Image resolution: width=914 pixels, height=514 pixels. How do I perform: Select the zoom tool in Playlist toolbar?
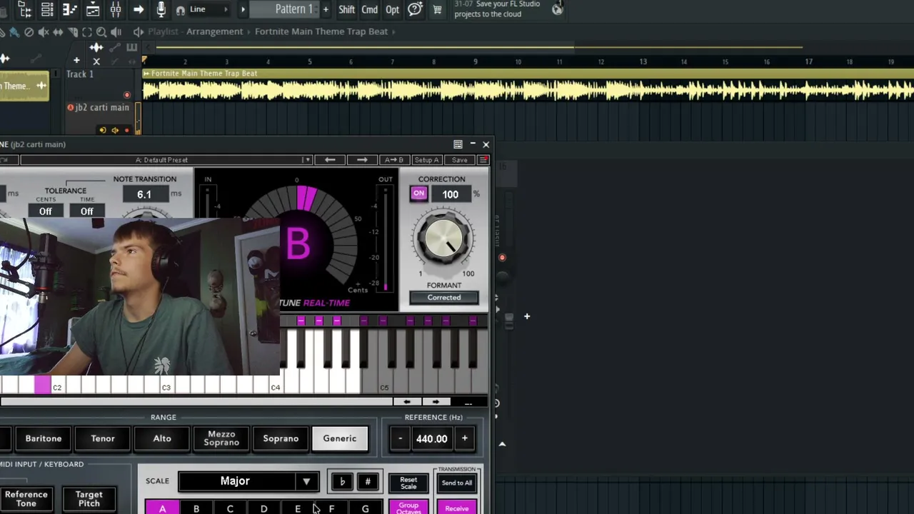101,31
